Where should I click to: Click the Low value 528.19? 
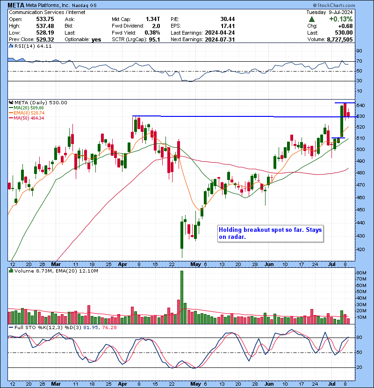coord(45,33)
